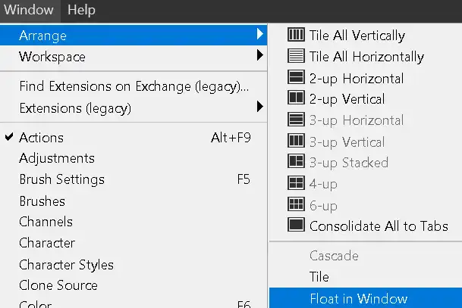Click the 2-up Vertical layout icon
Viewport: 462px width, 308px height.
point(297,98)
